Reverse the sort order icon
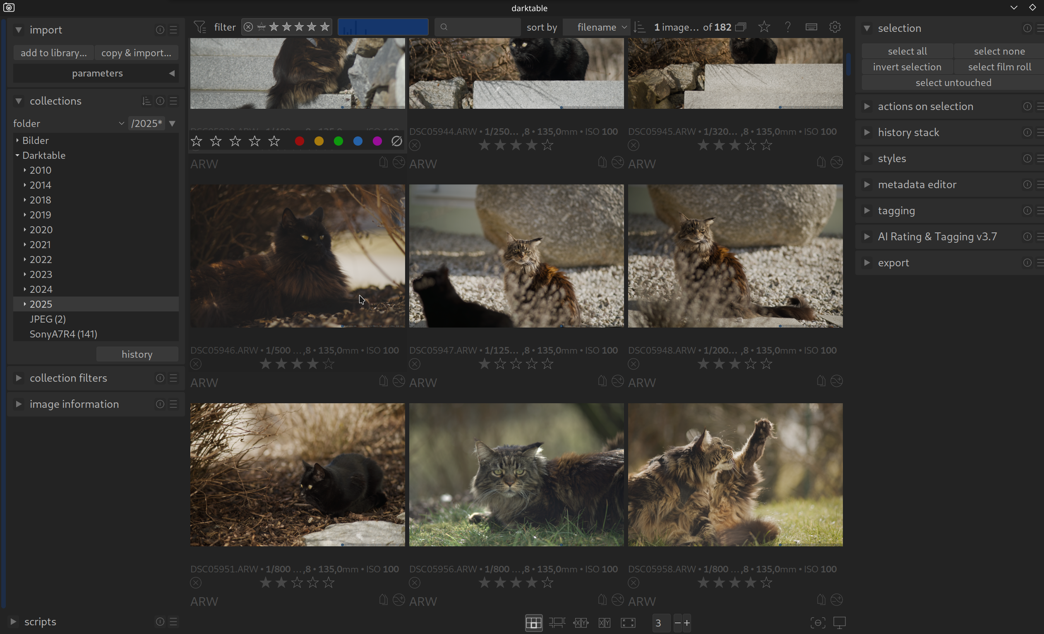This screenshot has height=634, width=1044. [x=639, y=28]
